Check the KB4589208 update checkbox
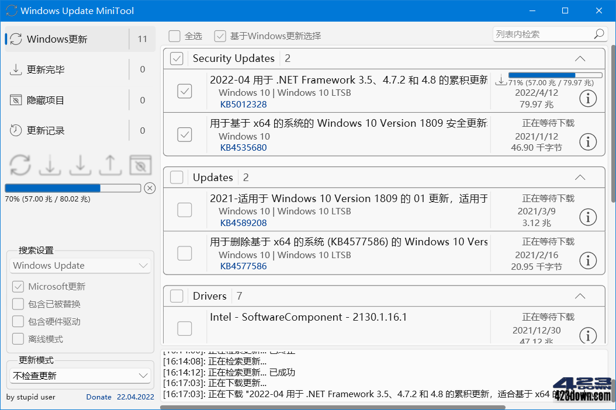616x410 pixels. click(x=184, y=210)
